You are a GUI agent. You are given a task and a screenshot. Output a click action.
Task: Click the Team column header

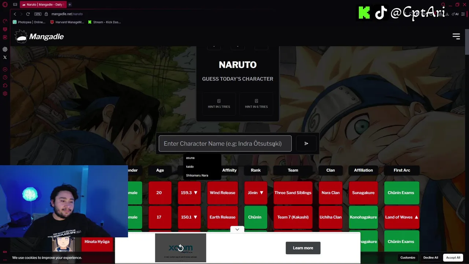click(x=293, y=170)
